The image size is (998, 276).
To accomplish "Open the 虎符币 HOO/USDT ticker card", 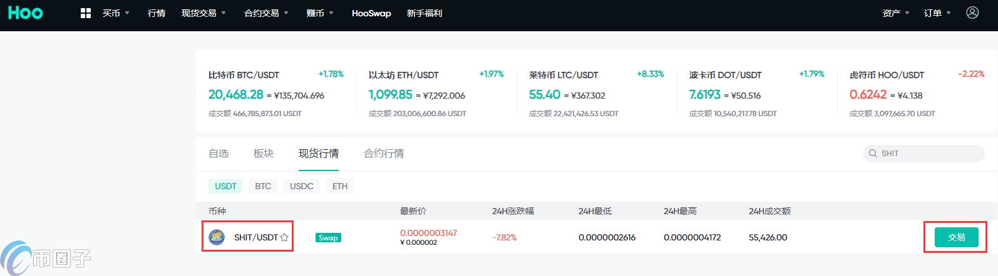I will [917, 94].
